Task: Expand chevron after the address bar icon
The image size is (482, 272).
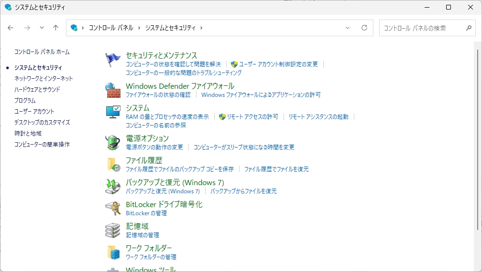Action: pos(83,28)
